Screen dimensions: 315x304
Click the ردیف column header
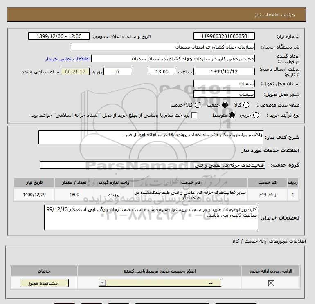pos(293,182)
